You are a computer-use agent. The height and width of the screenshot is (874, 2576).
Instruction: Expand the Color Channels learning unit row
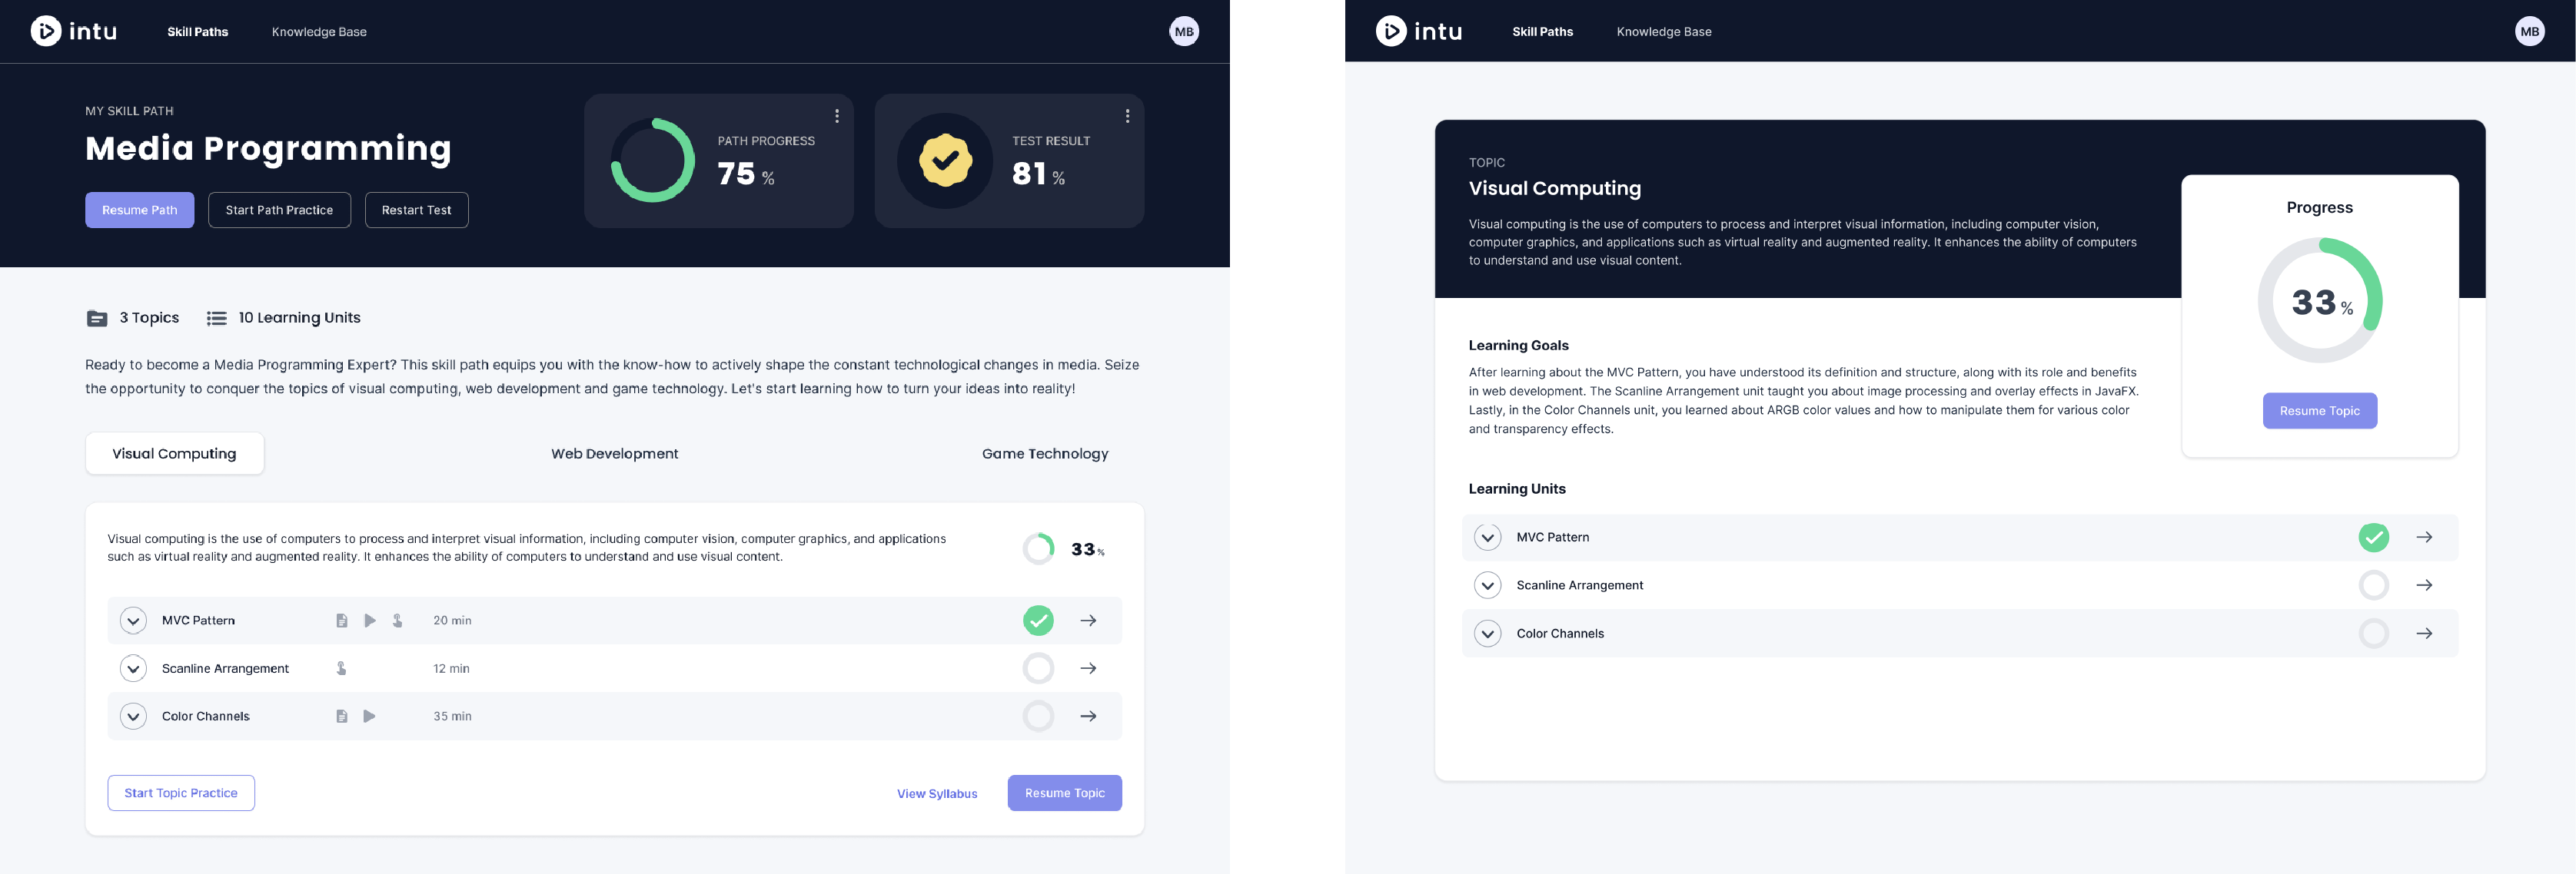point(1487,633)
